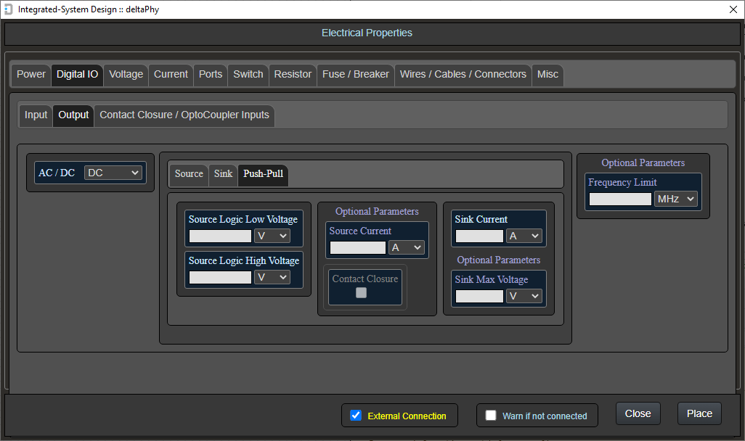Open Sink Max Voltage unit dropdown
This screenshot has height=441, width=745.
click(x=524, y=296)
